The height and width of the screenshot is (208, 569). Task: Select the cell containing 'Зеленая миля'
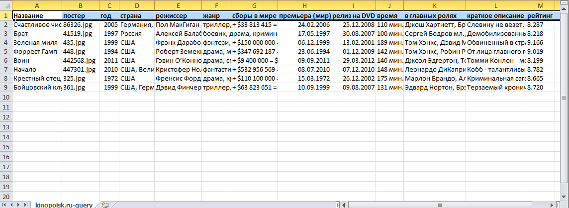[x=37, y=42]
